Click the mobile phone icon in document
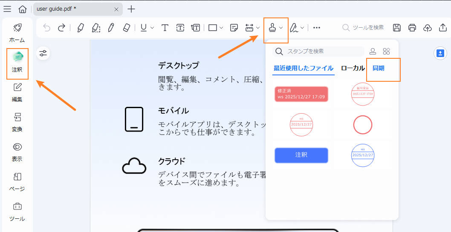Viewport: 451px width, 232px height. coord(134,119)
